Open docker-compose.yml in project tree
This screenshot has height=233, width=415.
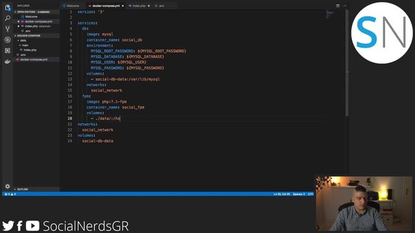(x=36, y=60)
